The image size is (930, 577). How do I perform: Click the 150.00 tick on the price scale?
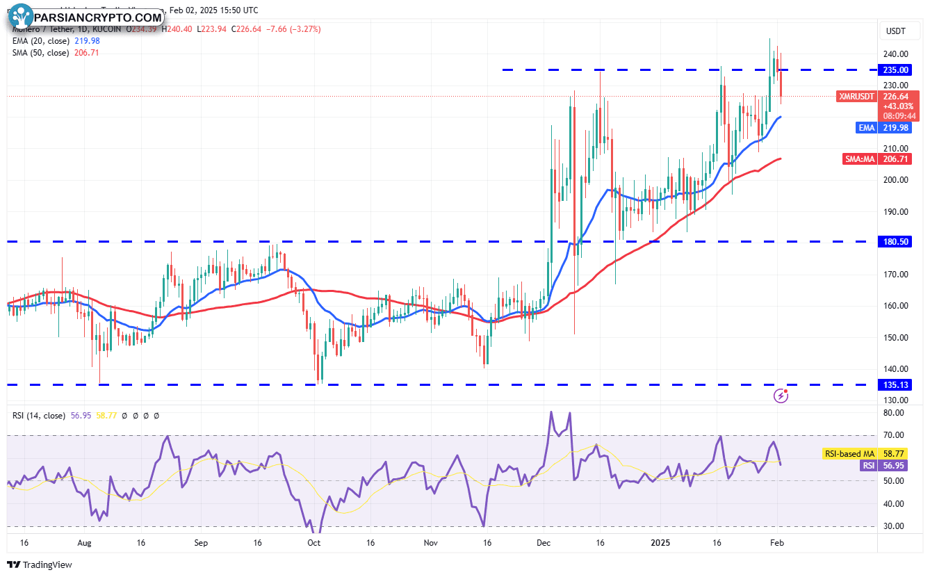click(897, 338)
